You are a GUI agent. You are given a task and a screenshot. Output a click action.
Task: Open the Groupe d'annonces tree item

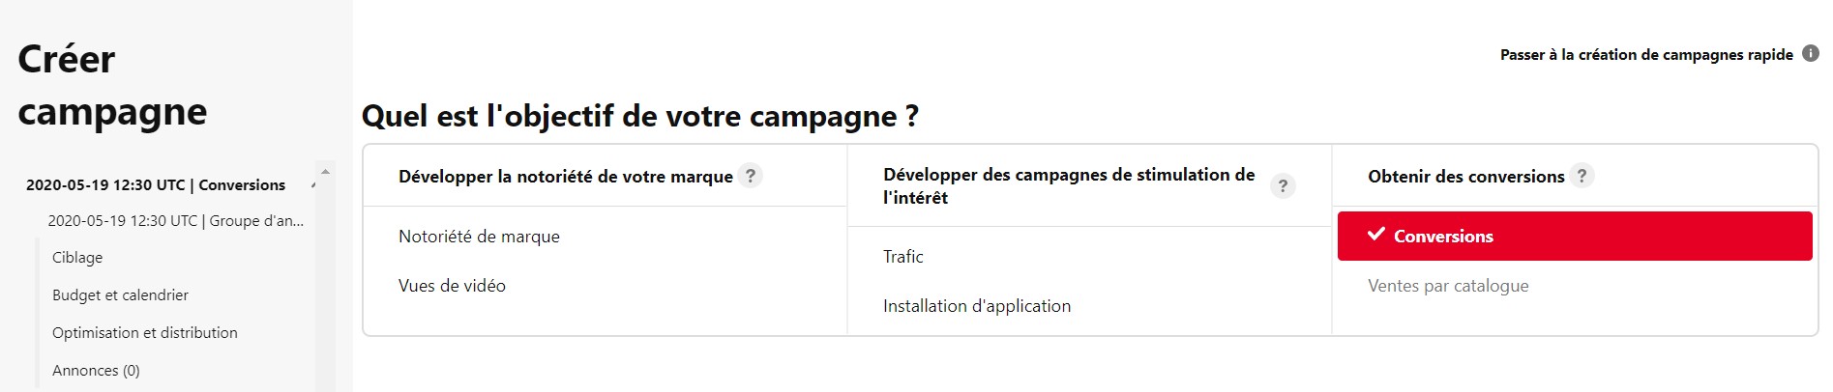pos(175,220)
